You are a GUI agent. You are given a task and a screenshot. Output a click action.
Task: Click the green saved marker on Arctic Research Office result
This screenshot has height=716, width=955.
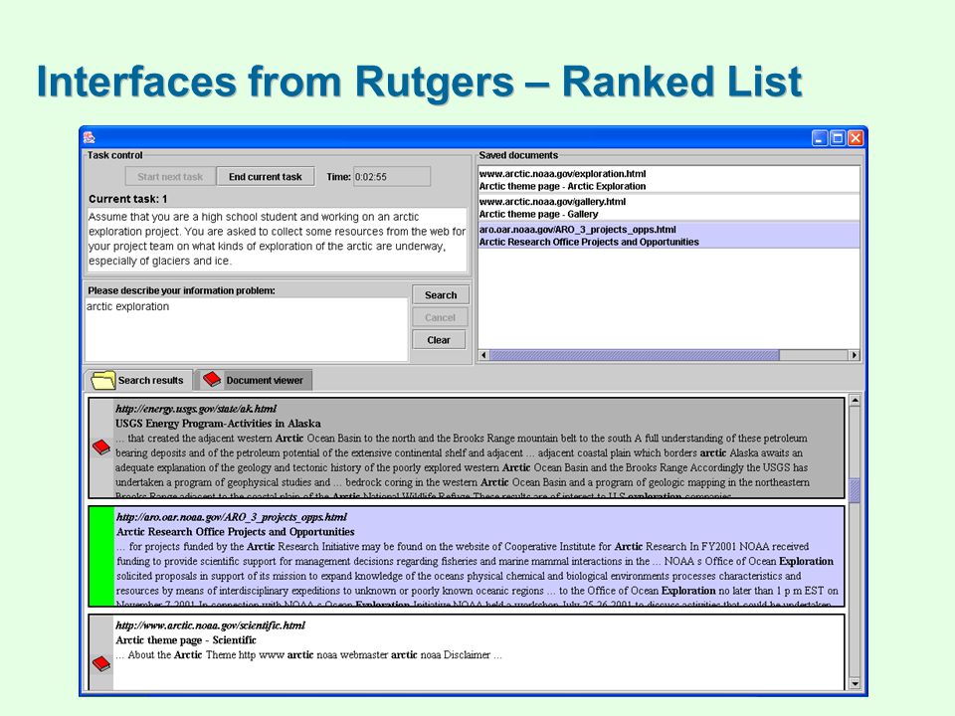(101, 557)
